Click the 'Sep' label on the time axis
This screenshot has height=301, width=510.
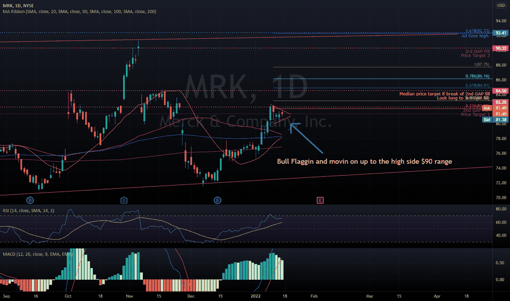click(6, 296)
